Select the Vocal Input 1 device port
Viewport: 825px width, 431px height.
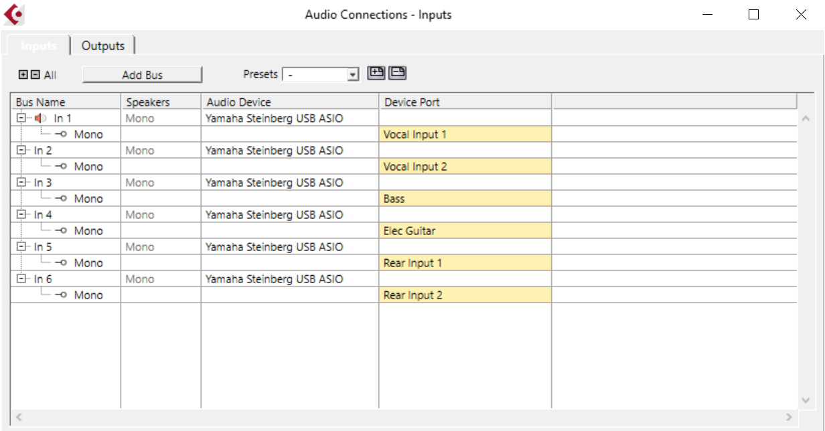pos(465,135)
